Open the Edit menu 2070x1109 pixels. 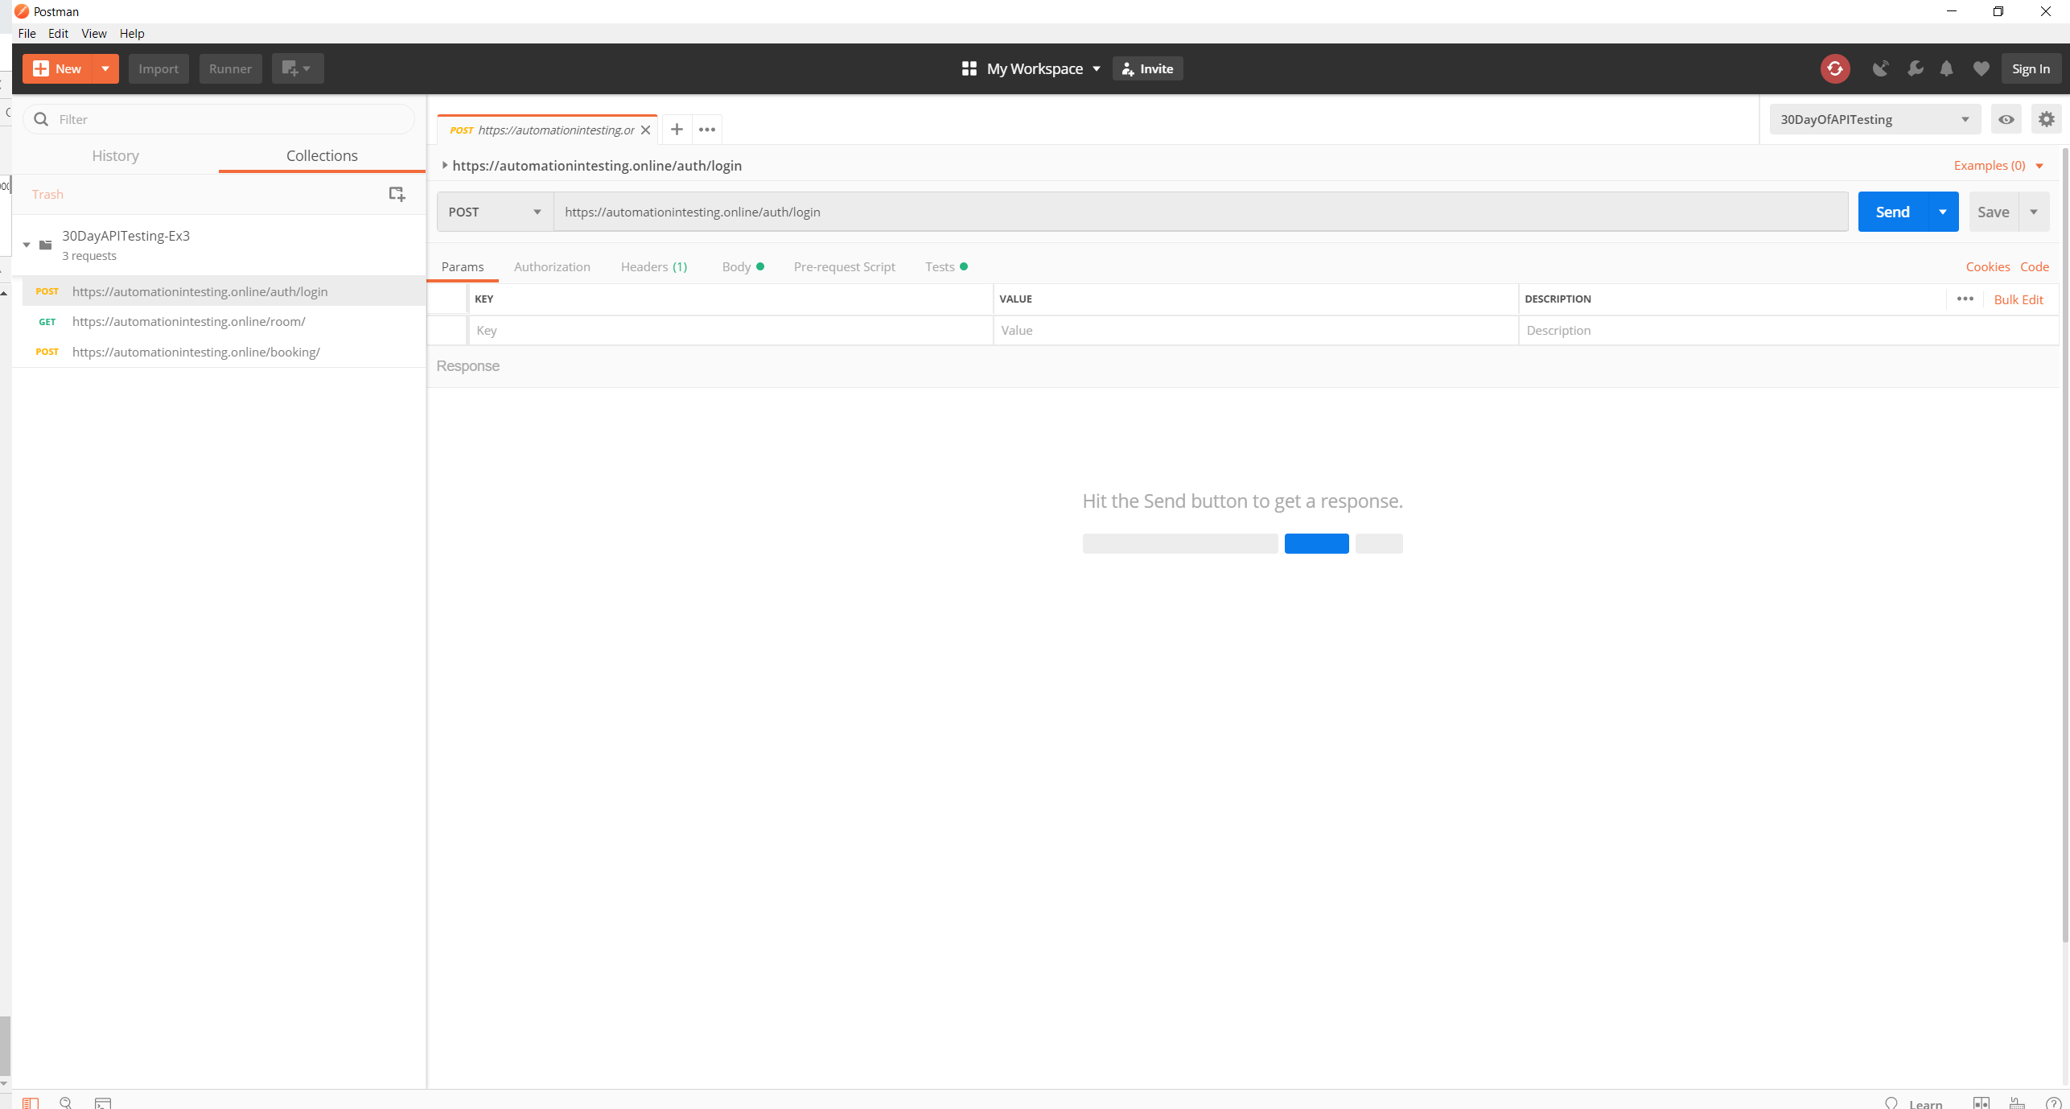[x=58, y=33]
